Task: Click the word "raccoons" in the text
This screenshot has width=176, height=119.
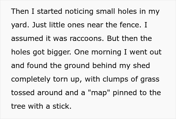Action: 87,38
